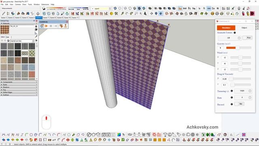Image resolution: width=259 pixels, height=146 pixels.
Task: Click the Wind Y slider handle
Action: (240, 63)
